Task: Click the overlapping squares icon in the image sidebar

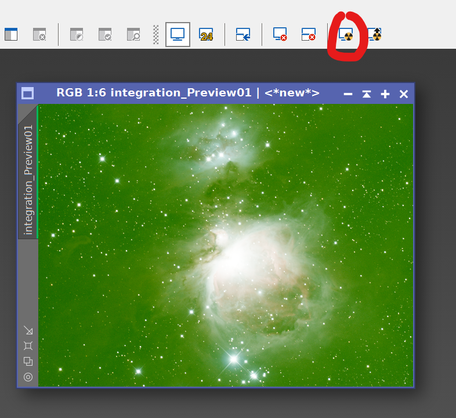Action: 28,361
